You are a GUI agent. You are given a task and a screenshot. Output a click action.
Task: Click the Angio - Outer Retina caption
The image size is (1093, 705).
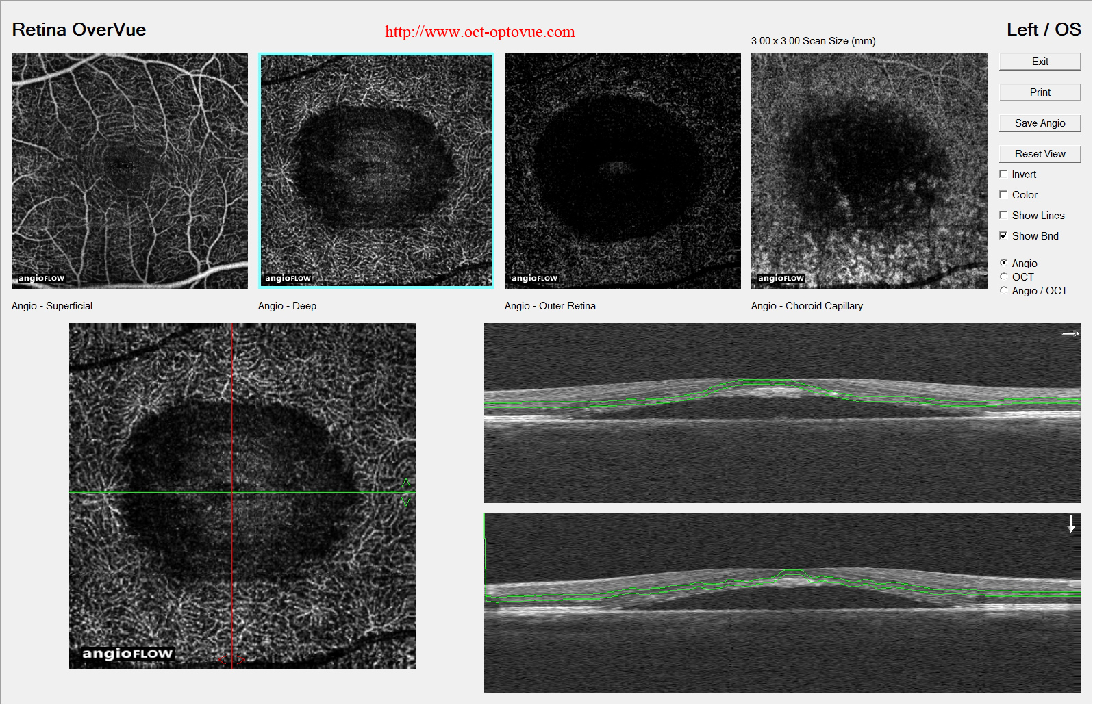point(550,306)
